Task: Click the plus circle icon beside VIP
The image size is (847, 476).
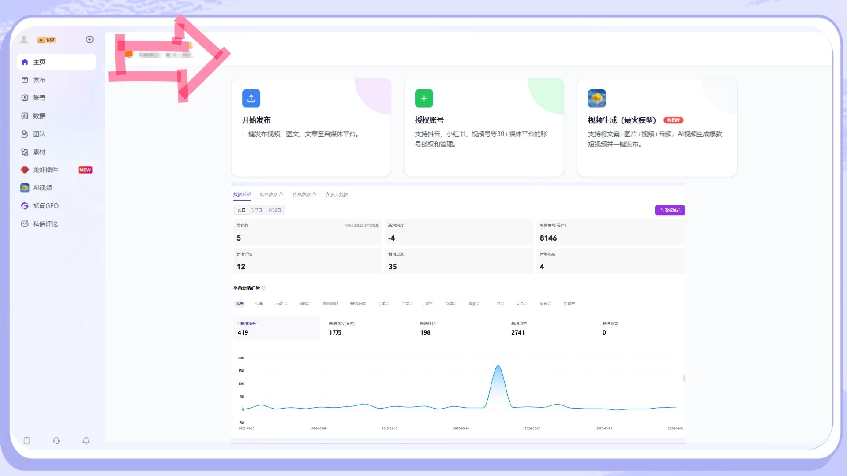Action: [90, 40]
